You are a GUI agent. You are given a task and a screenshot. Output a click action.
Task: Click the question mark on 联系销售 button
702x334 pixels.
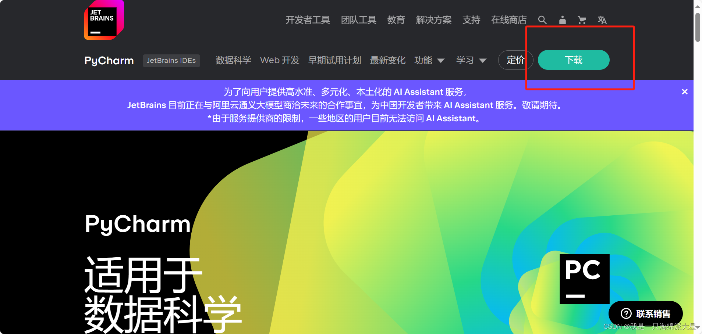point(626,313)
